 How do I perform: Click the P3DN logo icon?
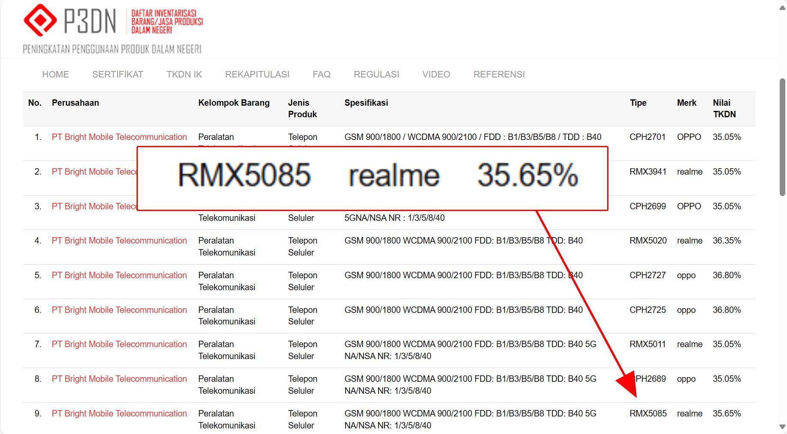41,20
